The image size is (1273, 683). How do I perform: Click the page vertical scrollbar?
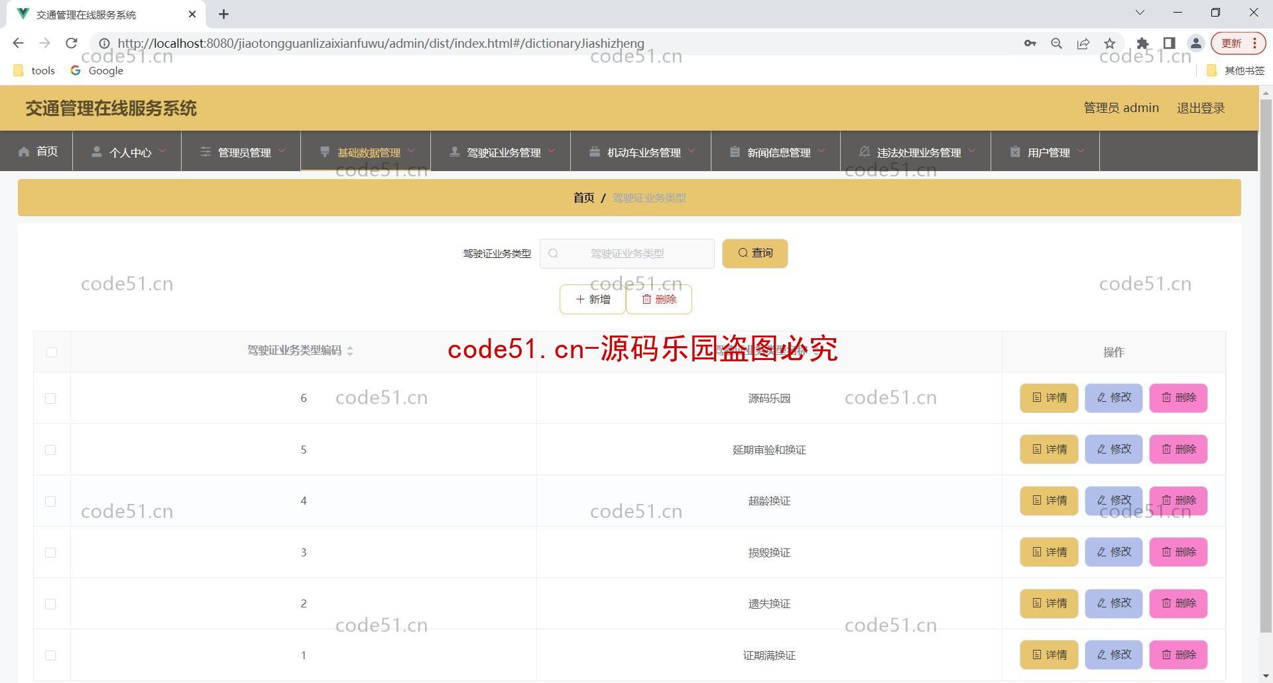click(x=1265, y=365)
